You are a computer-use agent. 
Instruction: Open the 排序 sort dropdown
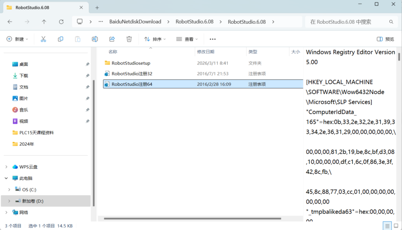point(155,39)
